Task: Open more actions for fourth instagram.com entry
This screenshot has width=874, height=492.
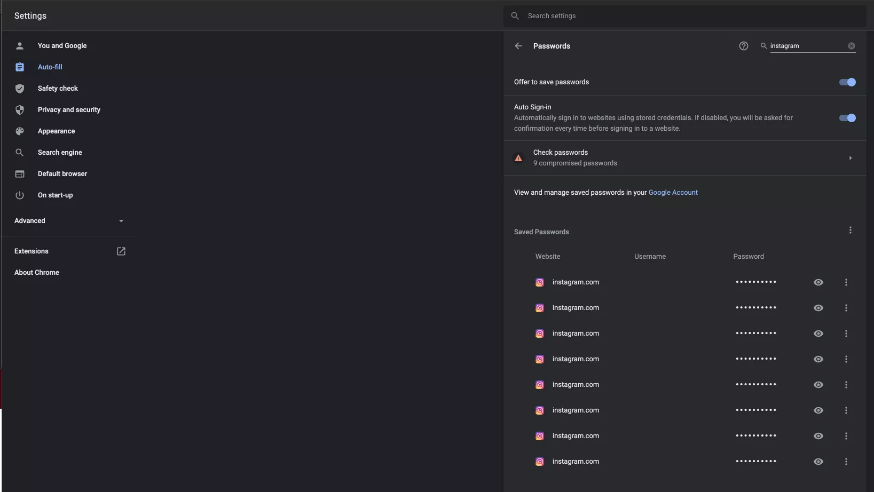Action: tap(846, 359)
